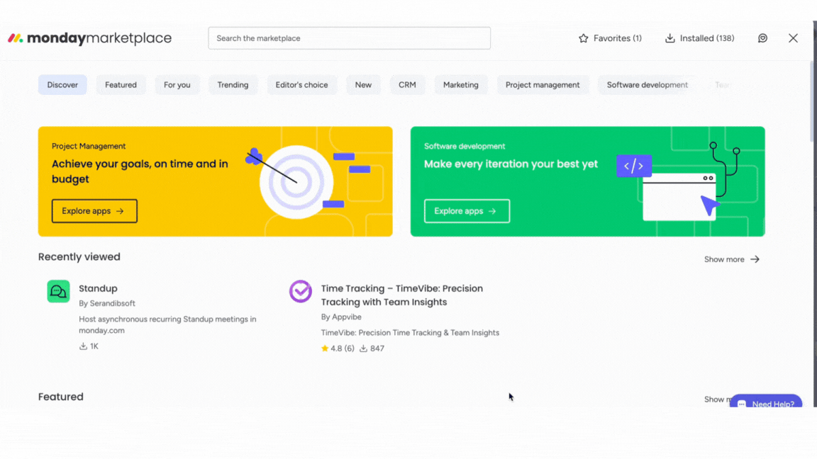The height and width of the screenshot is (459, 817).
Task: Click Show more in Recently viewed
Action: tap(732, 259)
